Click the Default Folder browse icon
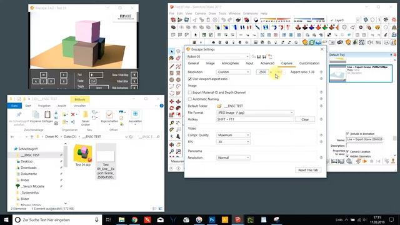Screen dimensions: 400x225 coord(219,106)
